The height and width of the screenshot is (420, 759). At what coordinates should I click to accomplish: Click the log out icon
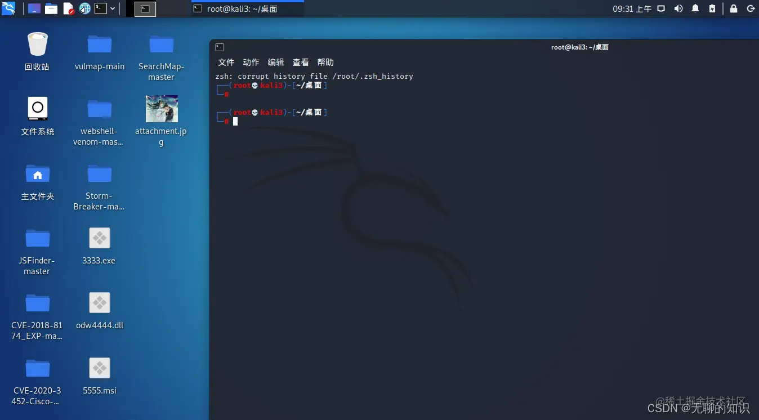[751, 8]
